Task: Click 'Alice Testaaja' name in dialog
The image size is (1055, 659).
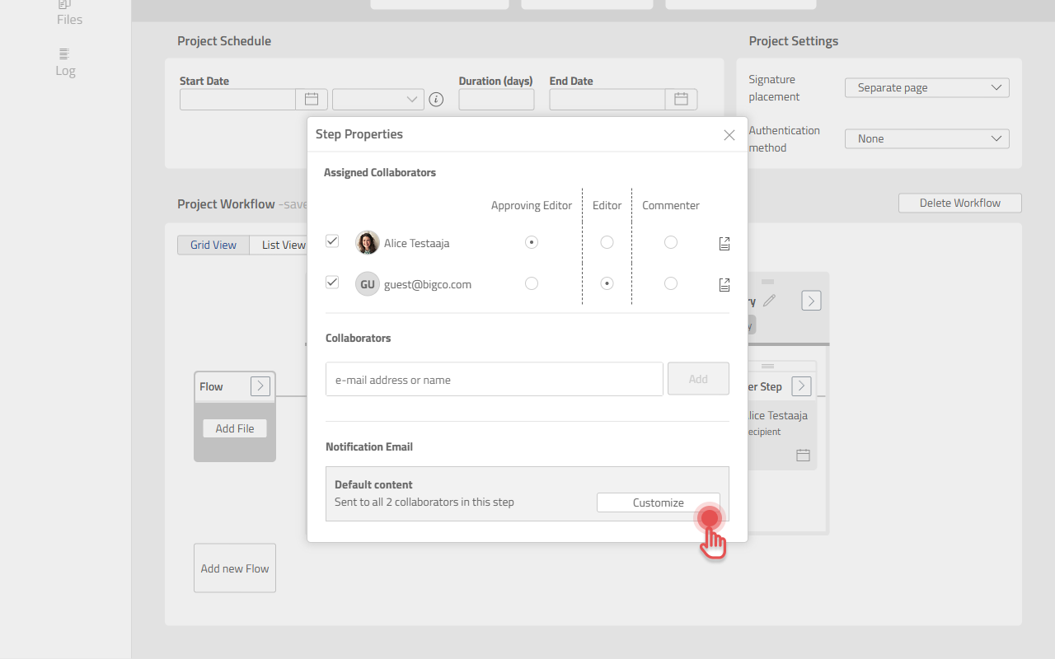Action: pos(417,243)
